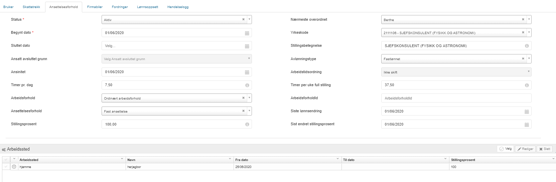Open the Lønnsoppsett tab
The width and height of the screenshot is (556, 182).
[148, 7]
